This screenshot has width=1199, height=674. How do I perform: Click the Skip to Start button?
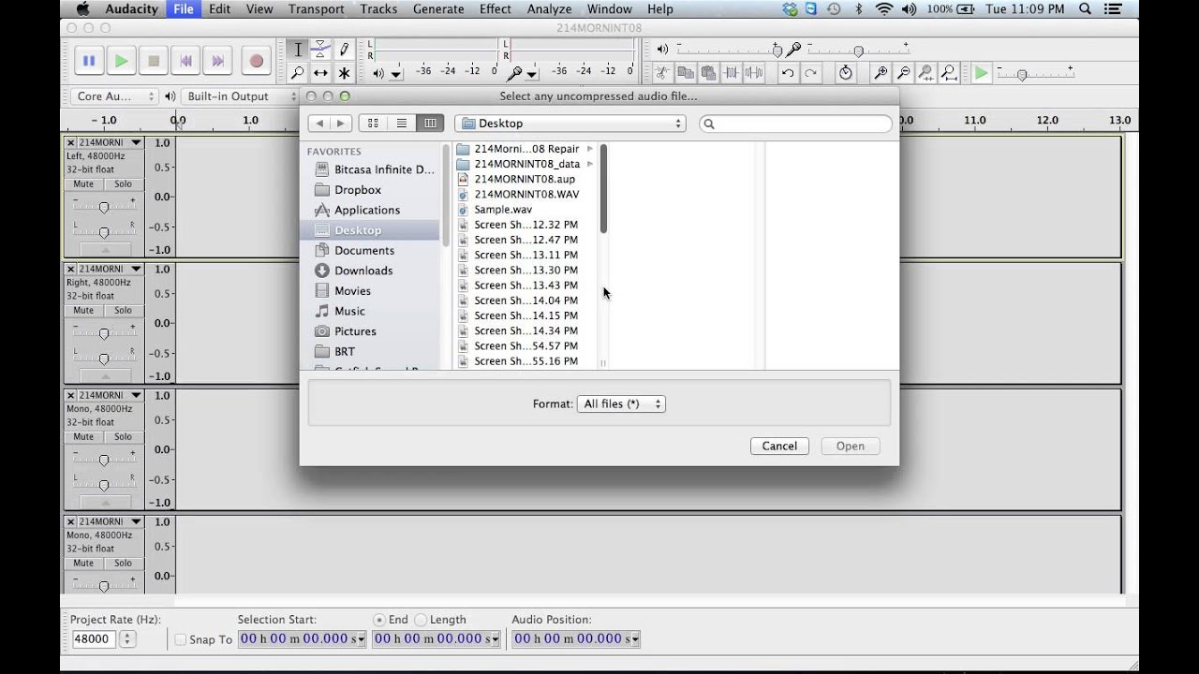tap(185, 61)
